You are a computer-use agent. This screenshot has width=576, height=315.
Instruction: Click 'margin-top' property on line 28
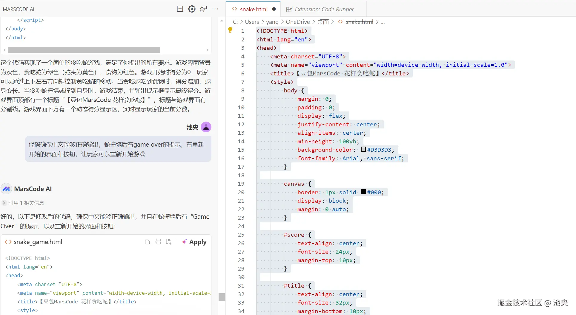click(x=314, y=260)
